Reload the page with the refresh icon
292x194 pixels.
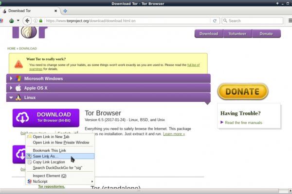214,21
